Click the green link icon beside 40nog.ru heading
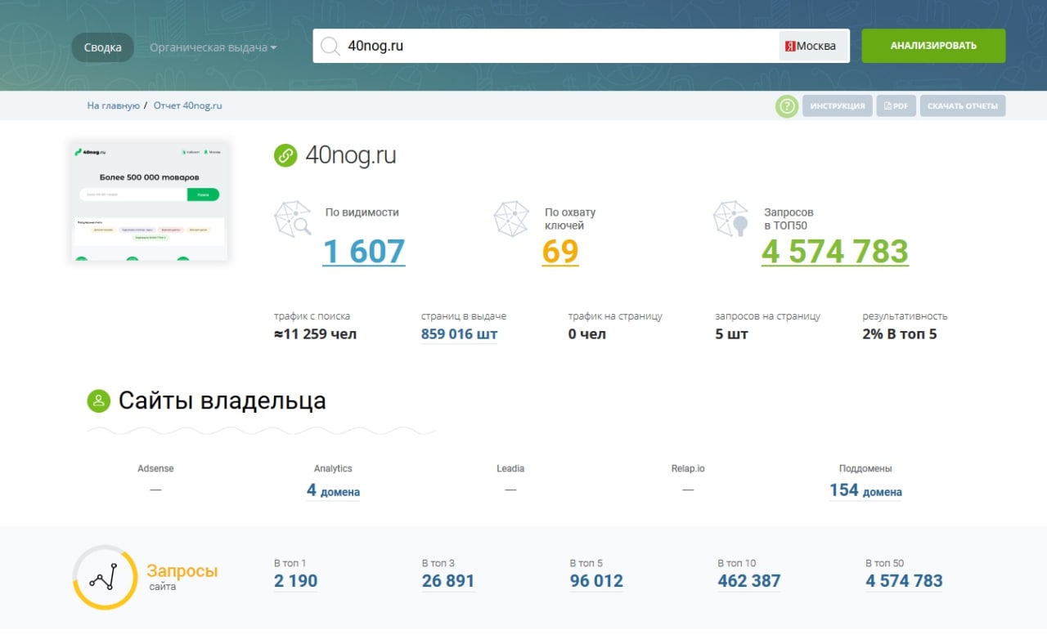The width and height of the screenshot is (1047, 635). click(285, 155)
